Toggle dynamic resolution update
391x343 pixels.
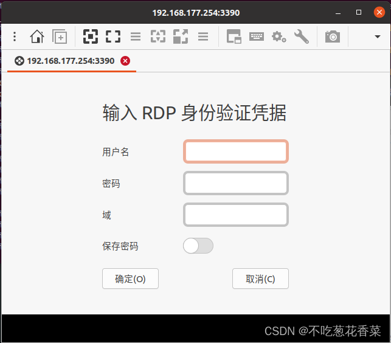coord(158,36)
